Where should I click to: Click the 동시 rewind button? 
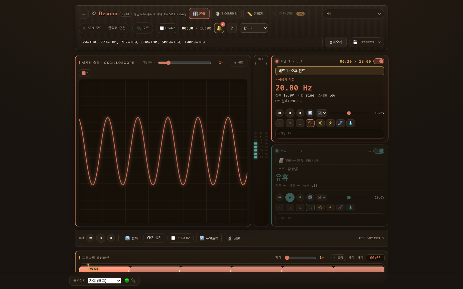click(x=90, y=238)
